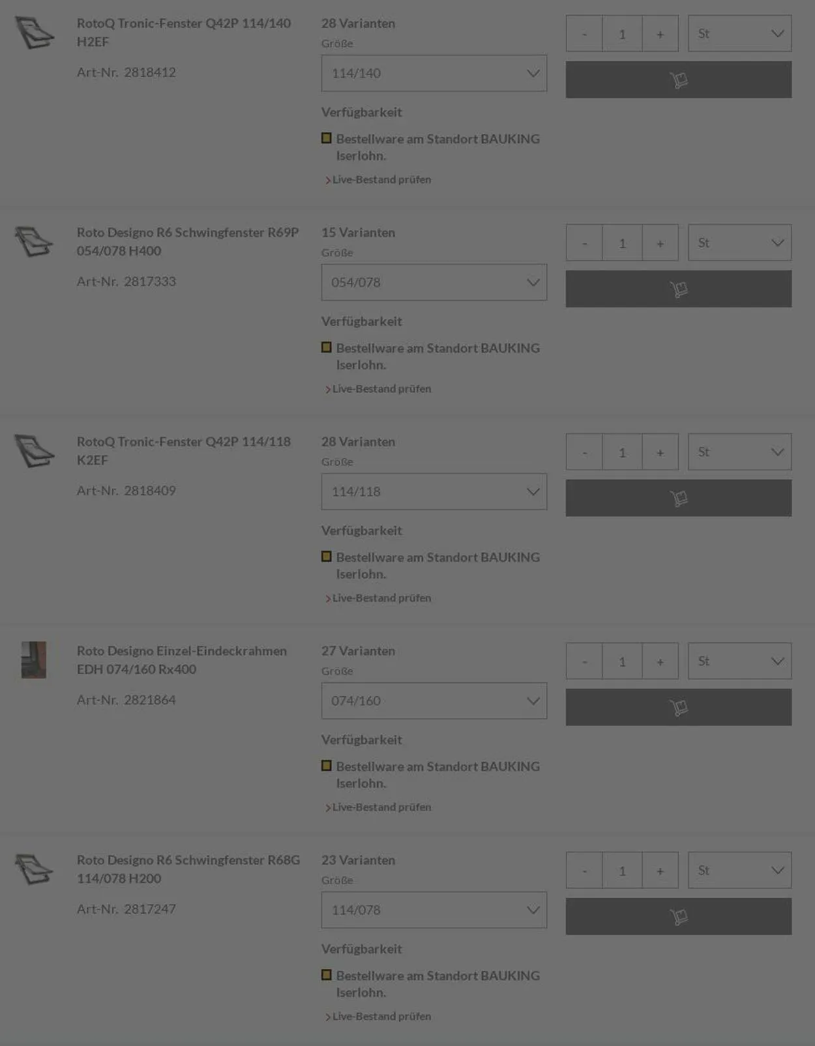Check live stock for Roto Designo R68G
The height and width of the screenshot is (1046, 815).
coord(381,1017)
